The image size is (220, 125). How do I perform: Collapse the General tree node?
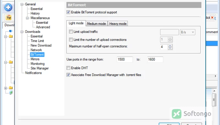click(22, 4)
